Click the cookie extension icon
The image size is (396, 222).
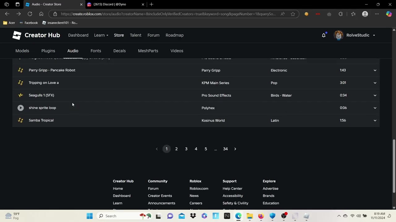306,14
